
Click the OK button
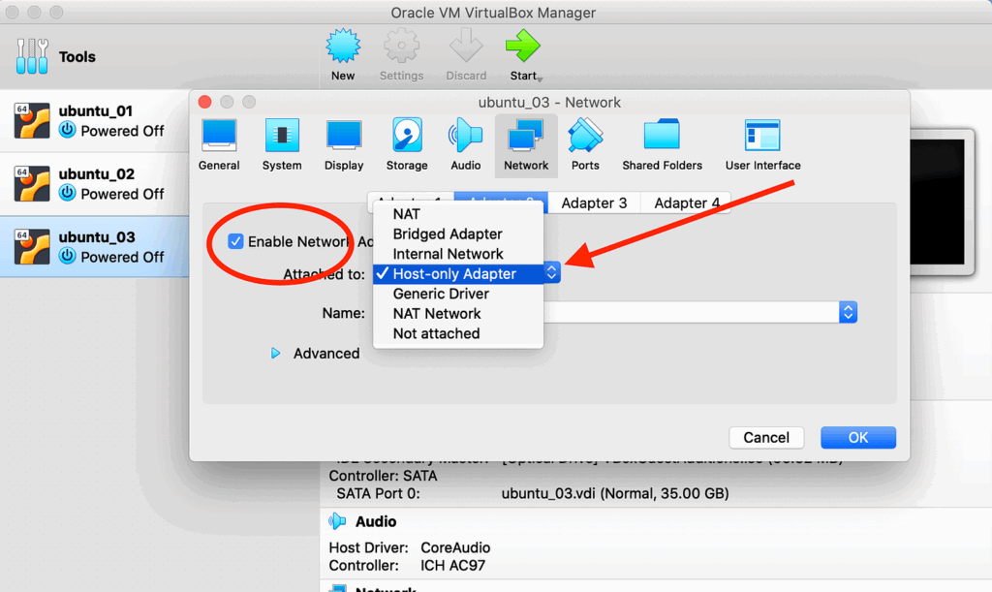[x=858, y=437]
